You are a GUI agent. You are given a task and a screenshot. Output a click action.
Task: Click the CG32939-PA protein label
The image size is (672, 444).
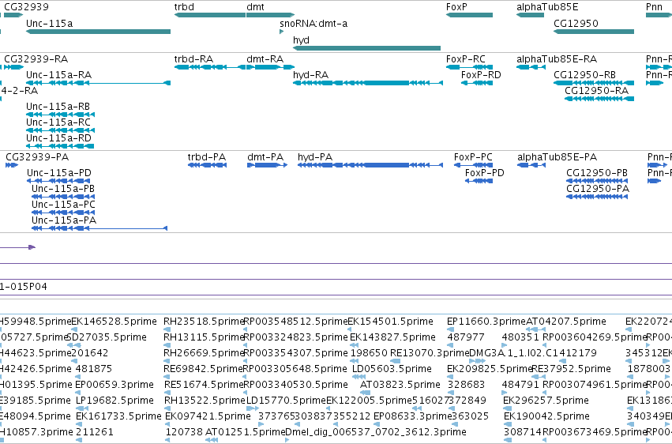37,157
